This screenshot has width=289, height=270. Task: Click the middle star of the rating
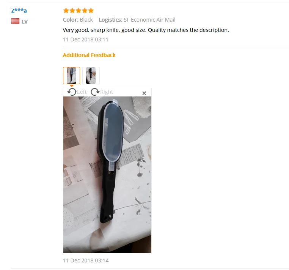click(79, 11)
